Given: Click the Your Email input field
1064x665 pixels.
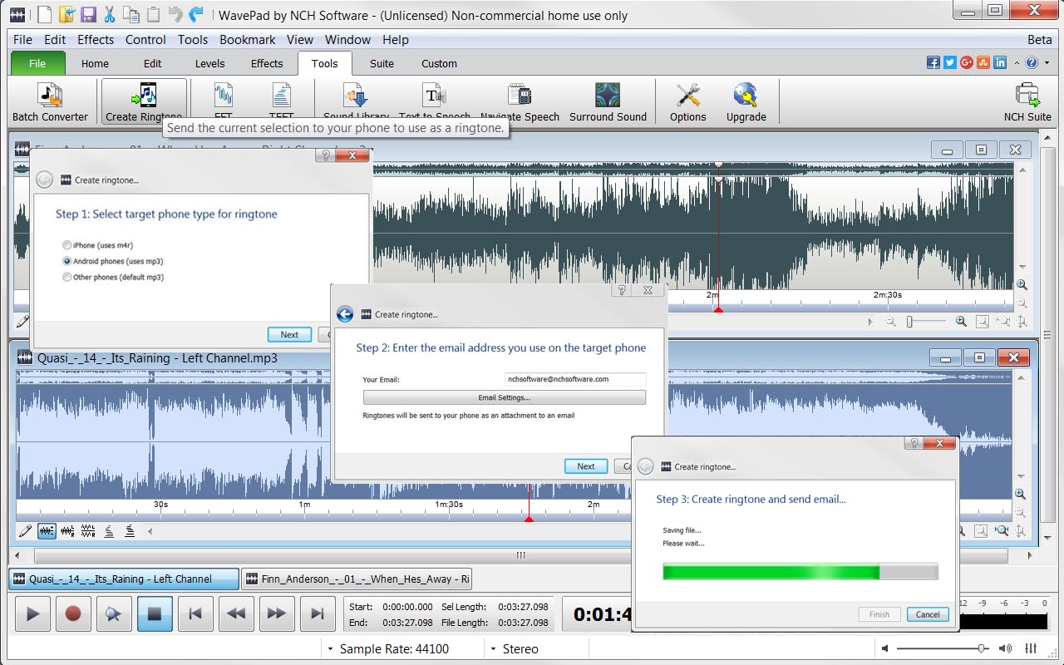Looking at the screenshot, I should pos(574,379).
